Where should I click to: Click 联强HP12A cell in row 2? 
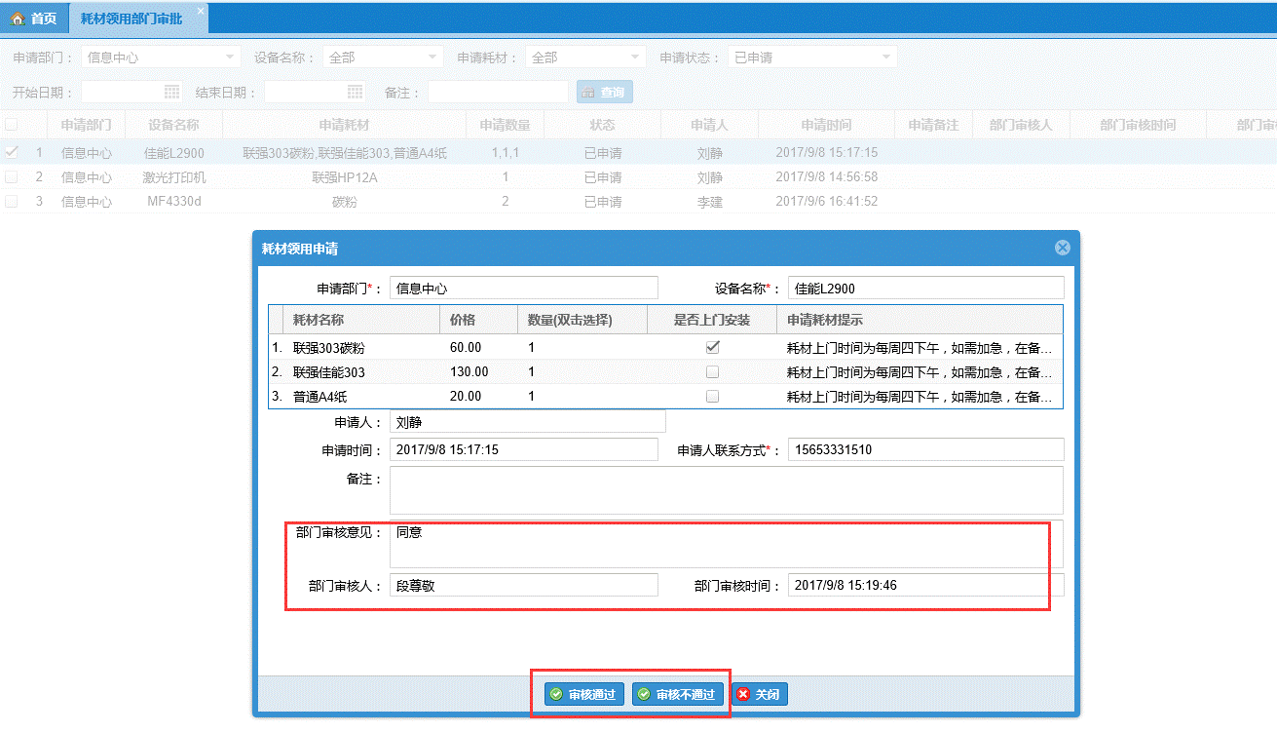[344, 177]
